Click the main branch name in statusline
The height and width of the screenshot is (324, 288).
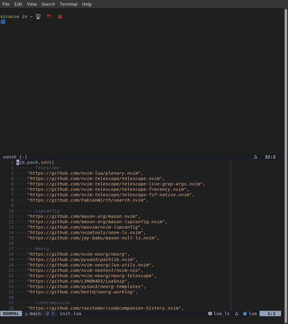pyautogui.click(x=35, y=314)
